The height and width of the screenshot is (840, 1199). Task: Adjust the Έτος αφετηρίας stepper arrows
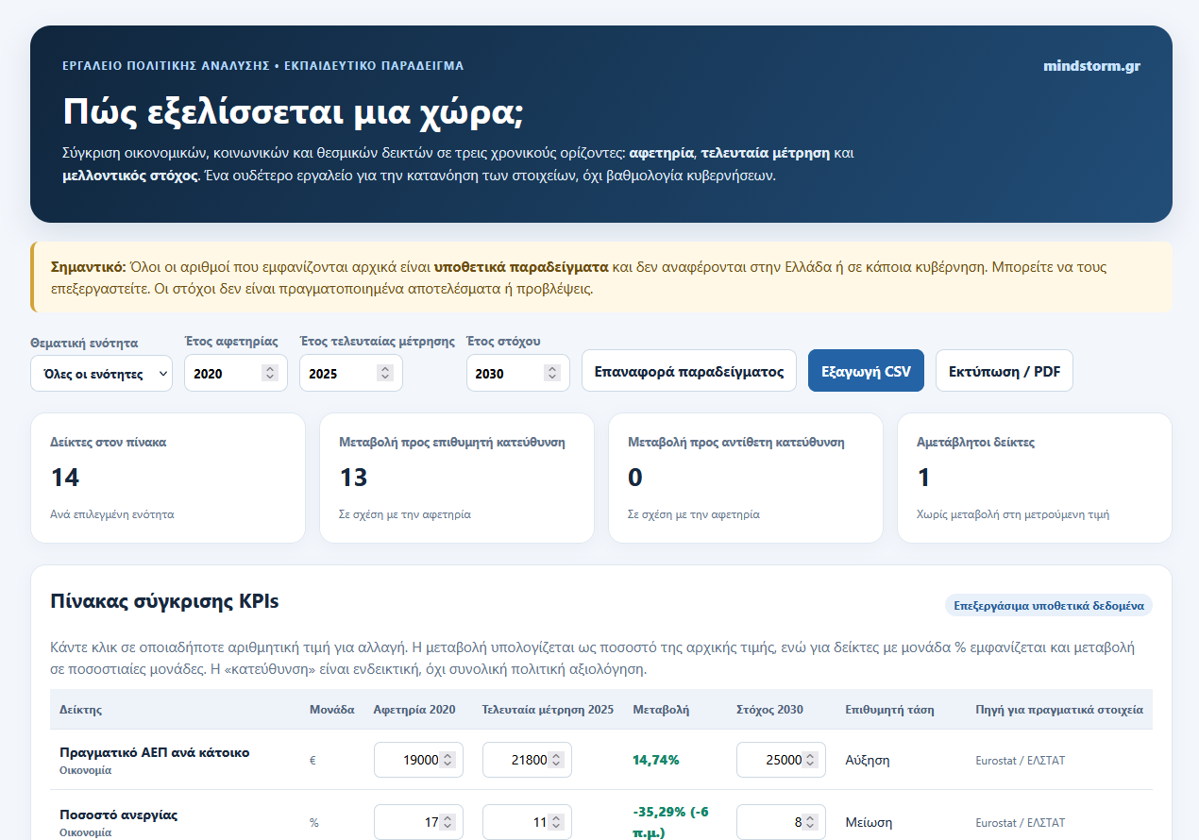tap(270, 373)
